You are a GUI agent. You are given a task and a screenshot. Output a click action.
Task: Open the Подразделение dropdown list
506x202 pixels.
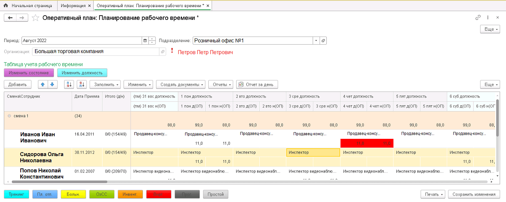point(316,41)
